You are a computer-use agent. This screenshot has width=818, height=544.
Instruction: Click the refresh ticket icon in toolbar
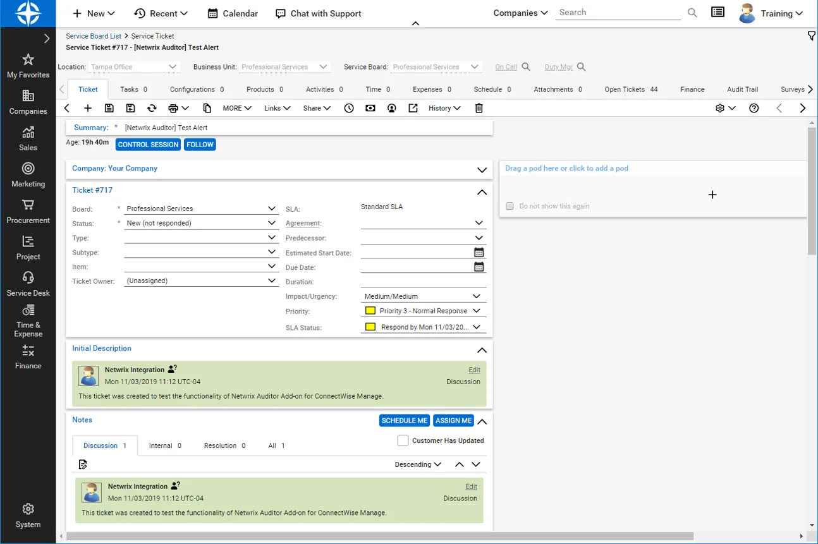tap(152, 108)
